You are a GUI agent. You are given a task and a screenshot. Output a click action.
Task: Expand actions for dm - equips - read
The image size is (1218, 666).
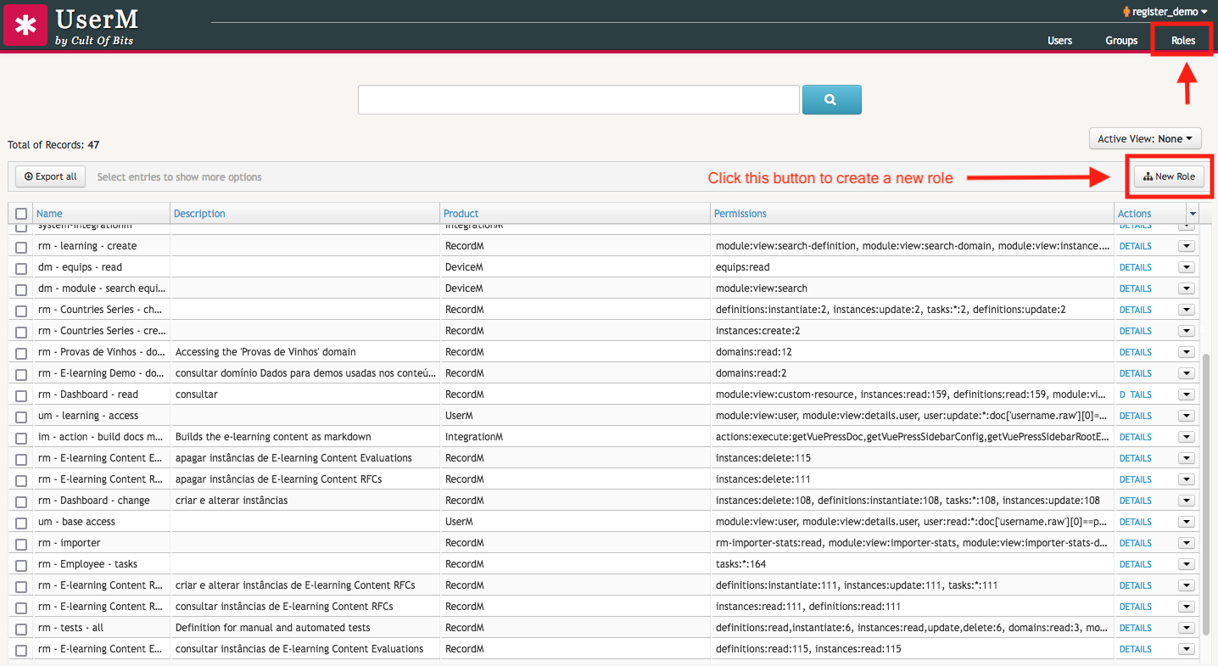pos(1187,267)
